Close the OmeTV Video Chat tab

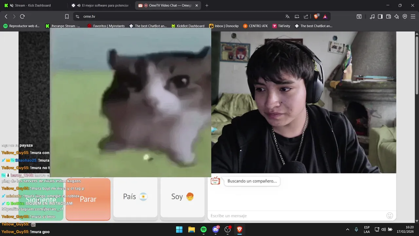coord(196,6)
